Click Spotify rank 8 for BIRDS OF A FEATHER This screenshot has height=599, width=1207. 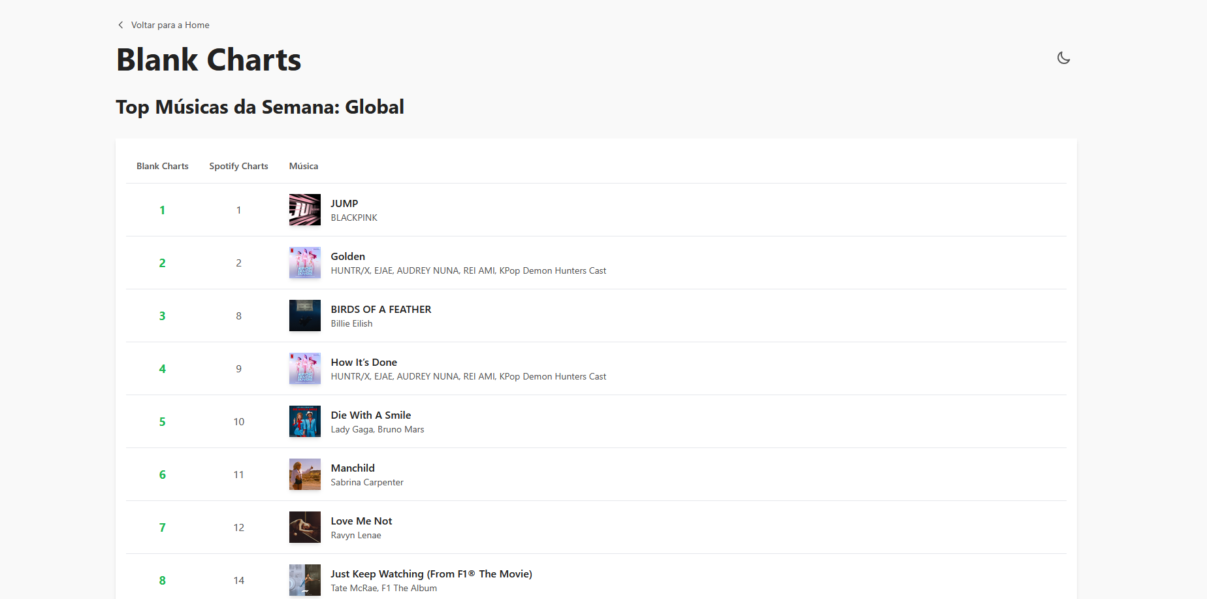pyautogui.click(x=239, y=316)
